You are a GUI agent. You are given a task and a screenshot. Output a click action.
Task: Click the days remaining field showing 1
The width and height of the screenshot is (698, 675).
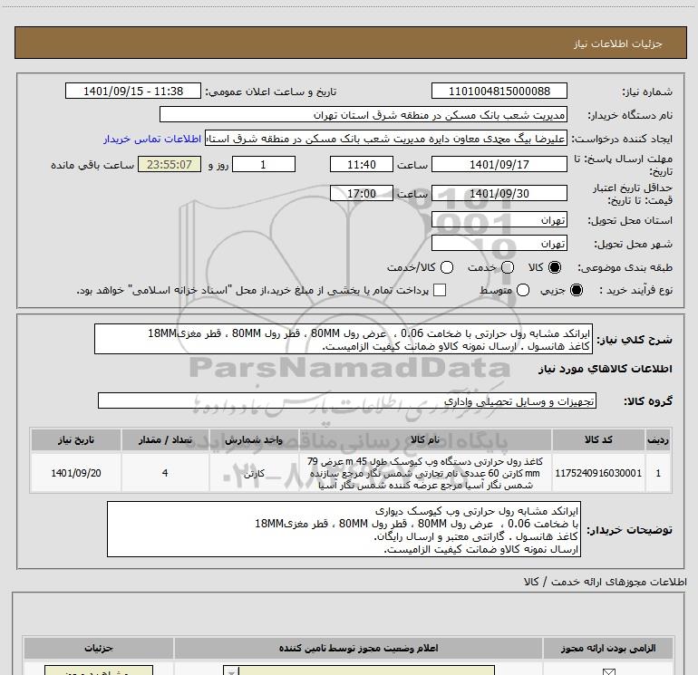(264, 165)
